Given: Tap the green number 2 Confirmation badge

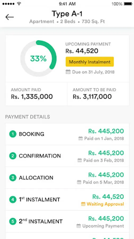Looking at the screenshot, I should [13, 156].
